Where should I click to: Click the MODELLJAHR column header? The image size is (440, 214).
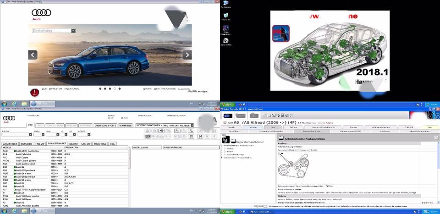coord(147,147)
